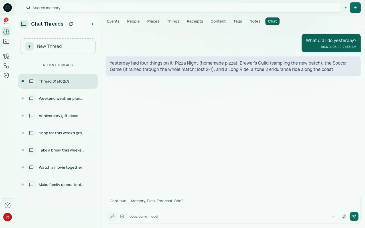This screenshot has width=365, height=228.
Task: Open the Weekend weather plan thread
Action: click(58, 99)
